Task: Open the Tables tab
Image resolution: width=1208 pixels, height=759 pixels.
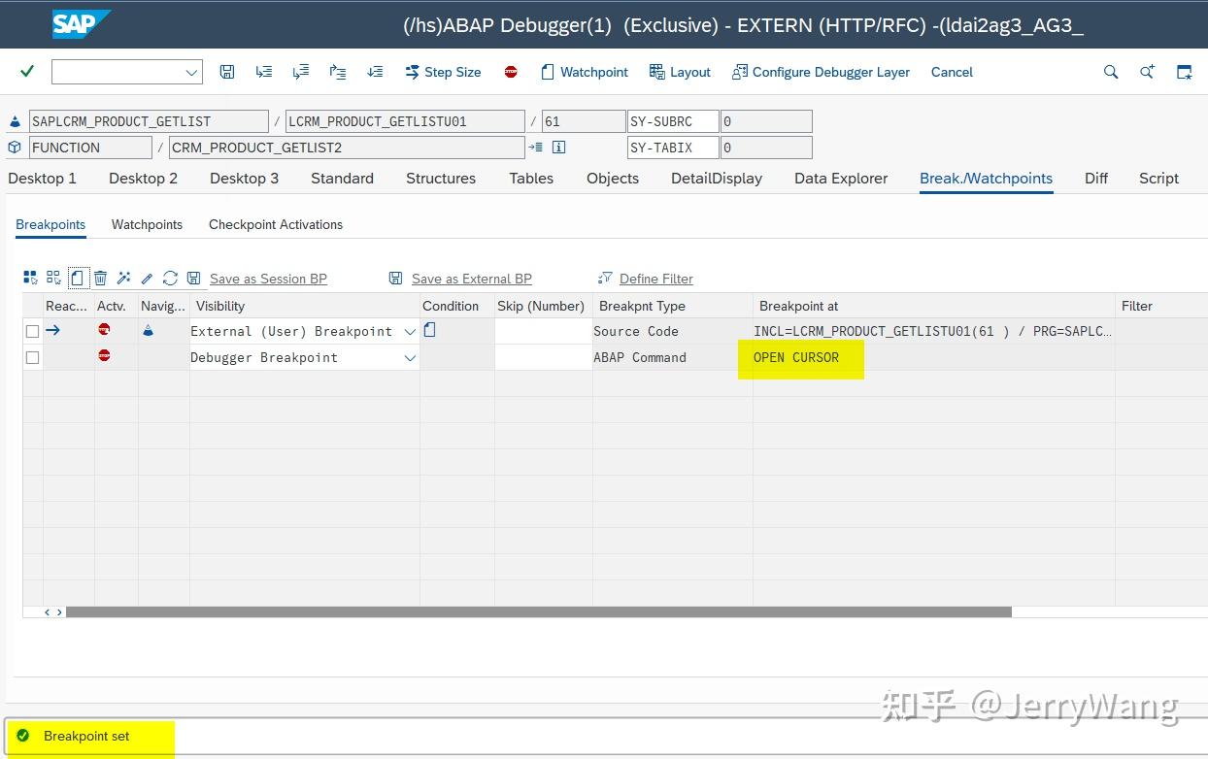Action: (531, 179)
